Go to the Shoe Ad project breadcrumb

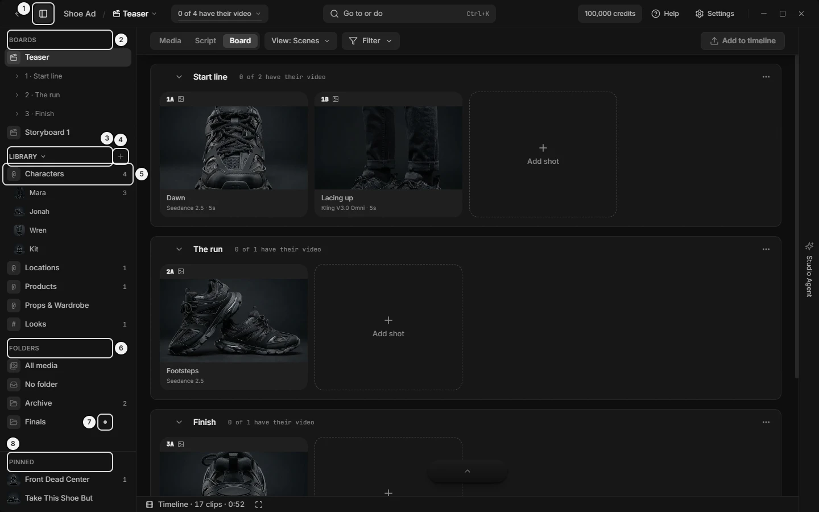tap(80, 14)
